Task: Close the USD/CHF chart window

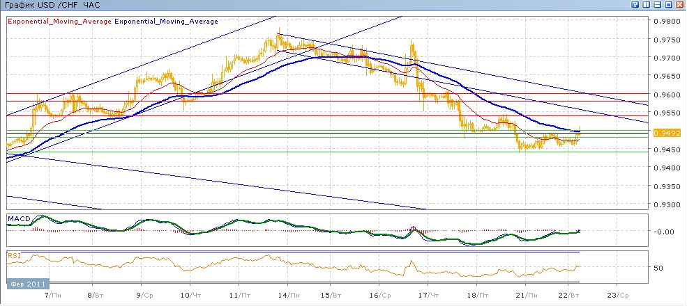Action: pyautogui.click(x=679, y=4)
